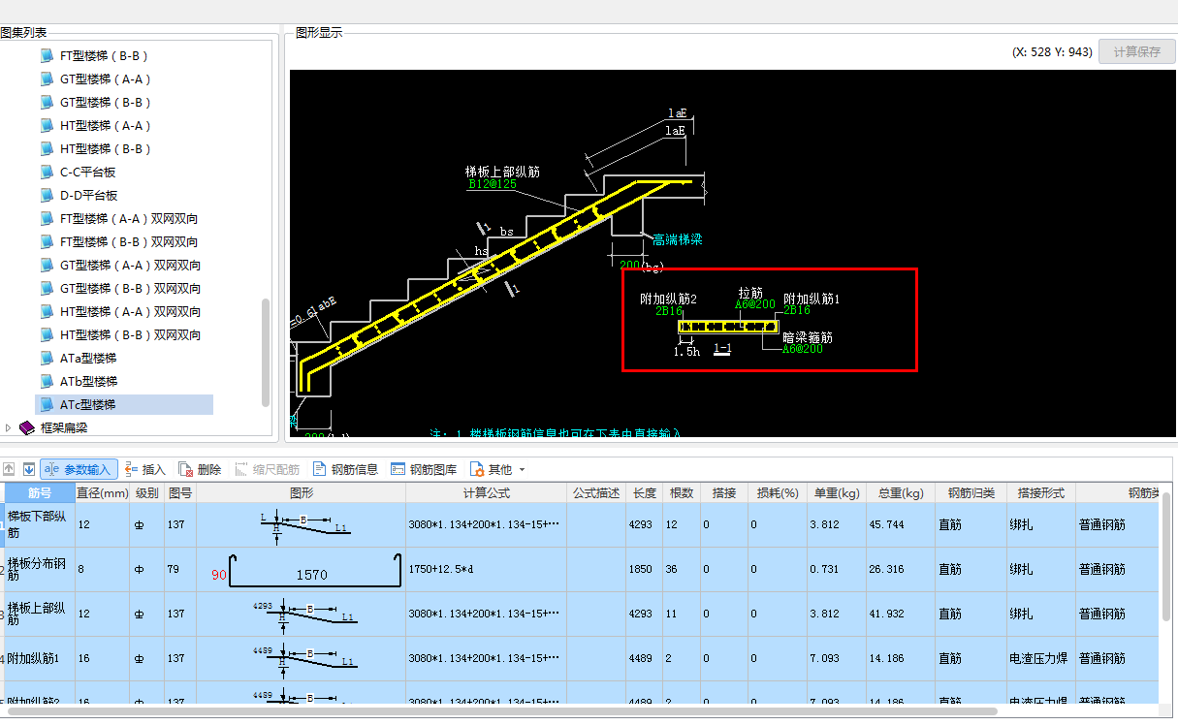Click the move row up arrow icon
Screen dimensions: 1178x725
[x=9, y=469]
